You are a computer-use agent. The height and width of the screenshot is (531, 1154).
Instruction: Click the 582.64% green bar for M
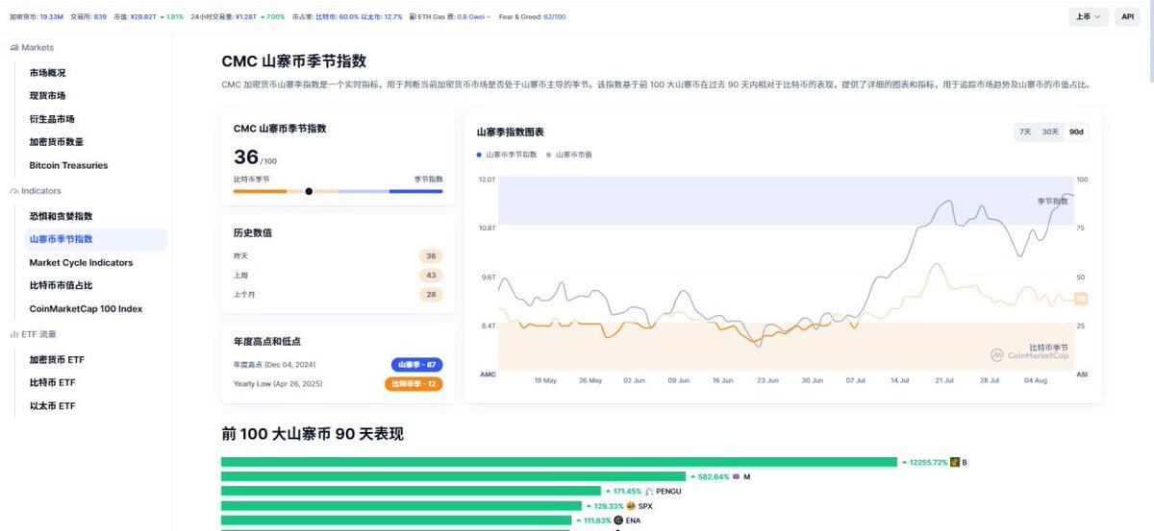453,476
